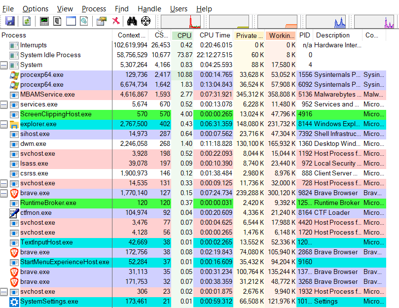Select the csrss.exe process row
399x308 pixels.
pos(193,173)
